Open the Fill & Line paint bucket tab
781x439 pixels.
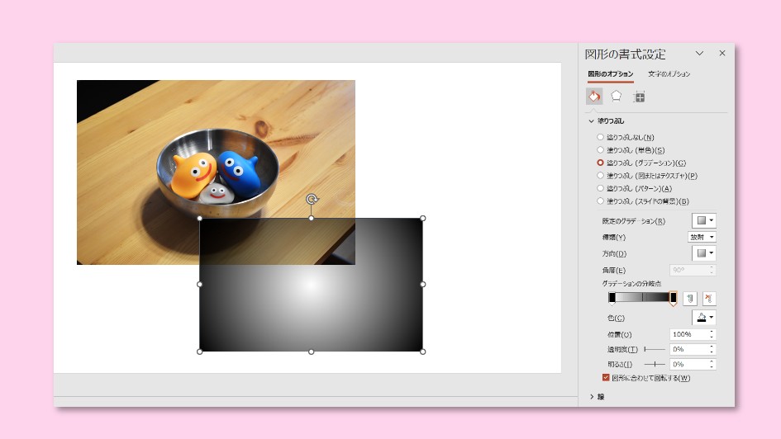pyautogui.click(x=594, y=97)
